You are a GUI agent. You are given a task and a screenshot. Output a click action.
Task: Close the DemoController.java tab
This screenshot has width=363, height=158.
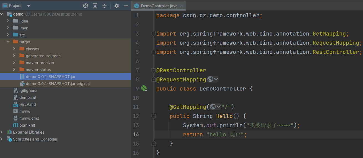point(181,6)
